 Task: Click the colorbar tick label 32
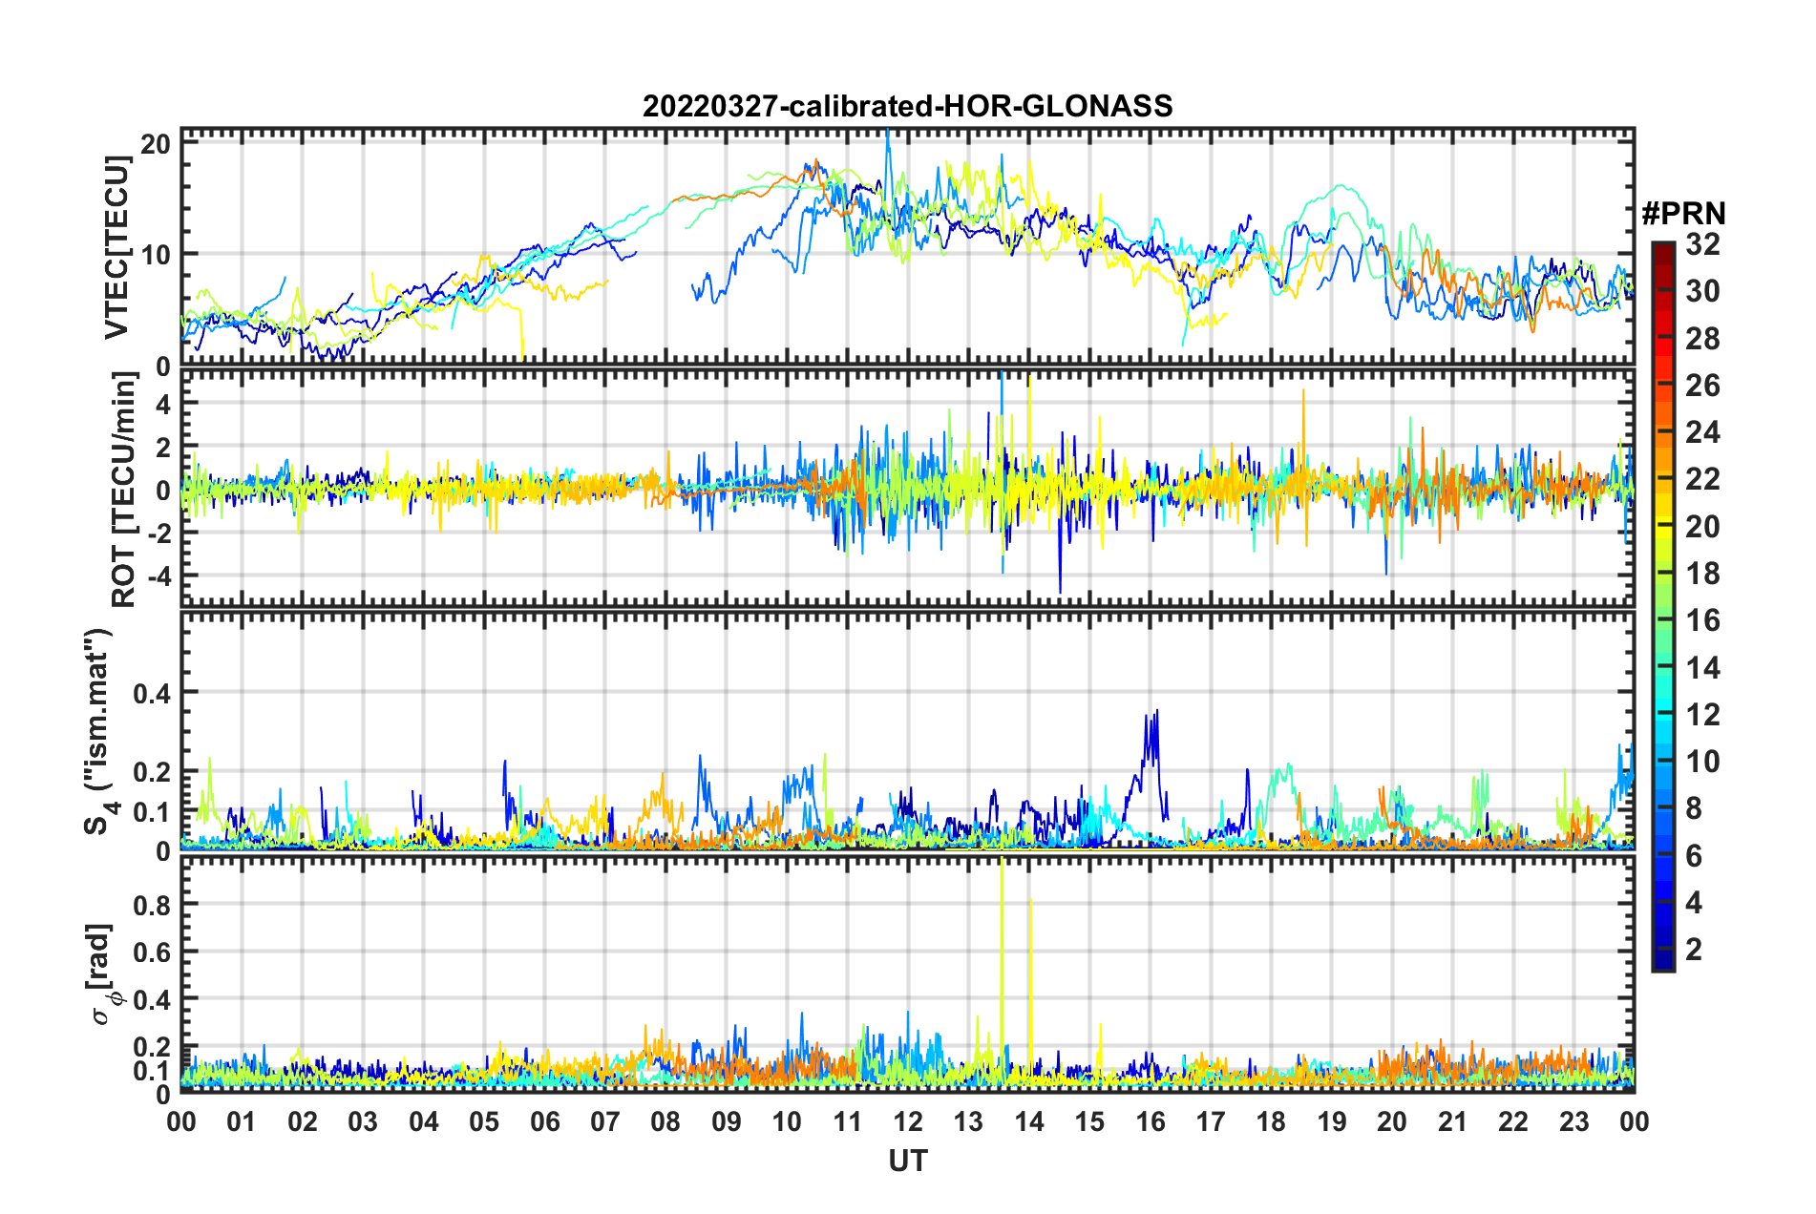pos(1702,244)
